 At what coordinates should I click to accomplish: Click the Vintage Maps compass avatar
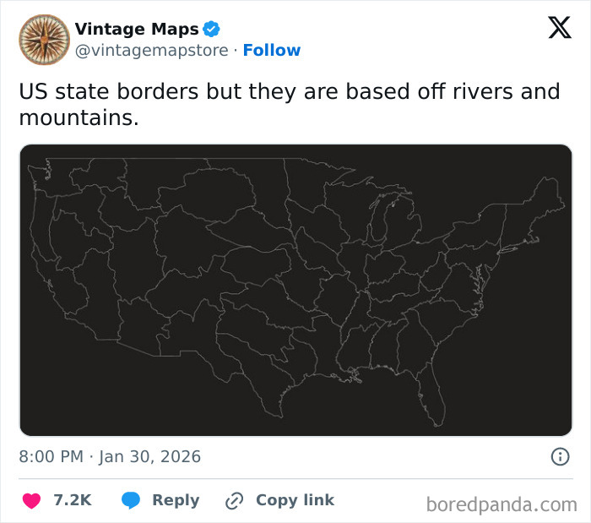pyautogui.click(x=44, y=39)
